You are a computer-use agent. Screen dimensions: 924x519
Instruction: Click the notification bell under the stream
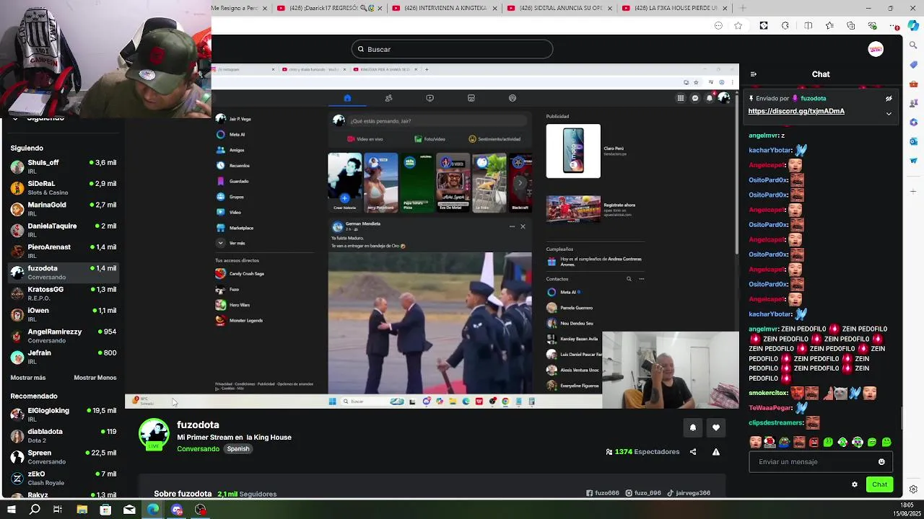[x=692, y=427]
